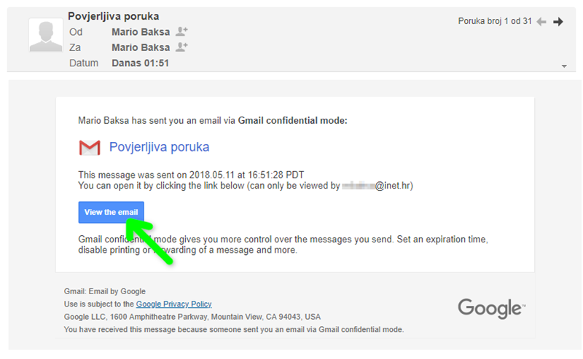Click the blue Povjerljiva poruka title link
The height and width of the screenshot is (359, 583).
click(159, 147)
